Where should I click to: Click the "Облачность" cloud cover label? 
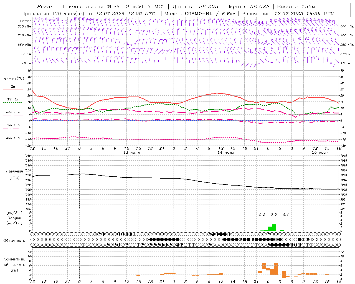pyautogui.click(x=14, y=241)
